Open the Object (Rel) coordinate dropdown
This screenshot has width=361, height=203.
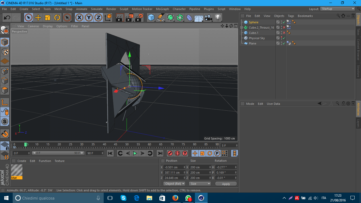pyautogui.click(x=174, y=184)
